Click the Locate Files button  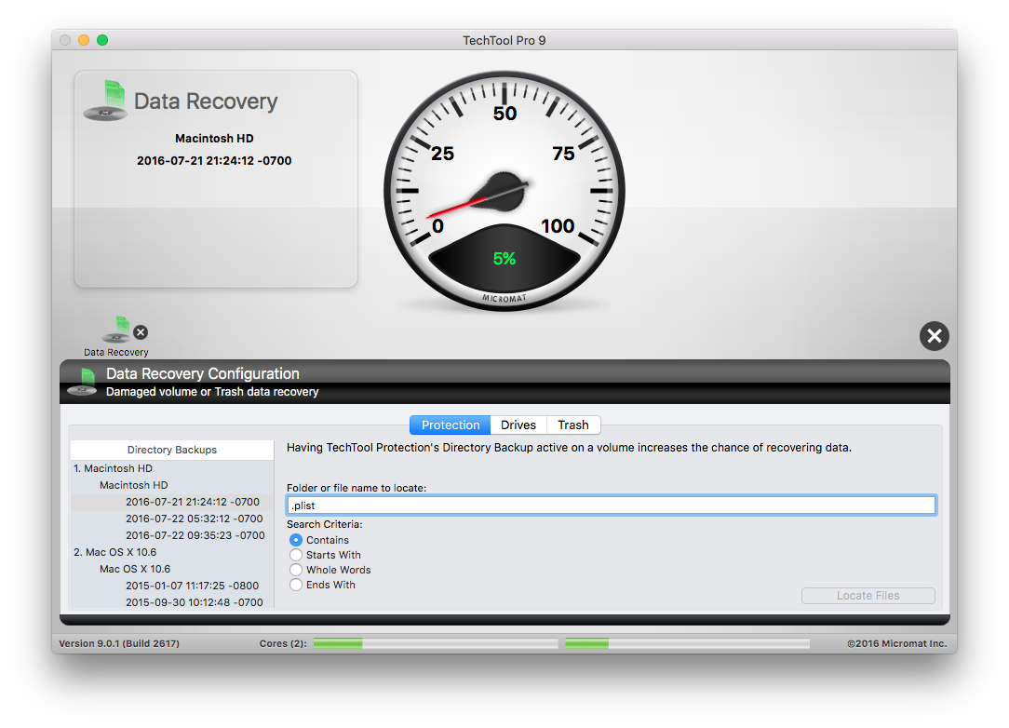[x=868, y=596]
